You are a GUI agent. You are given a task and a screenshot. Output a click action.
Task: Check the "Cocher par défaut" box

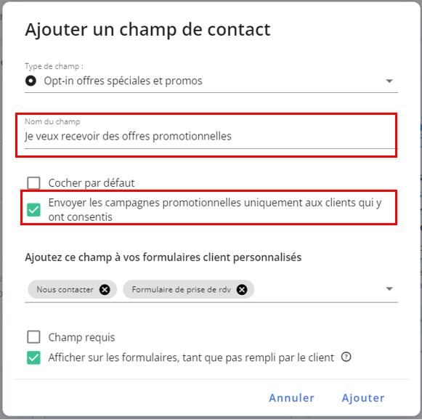coord(33,183)
